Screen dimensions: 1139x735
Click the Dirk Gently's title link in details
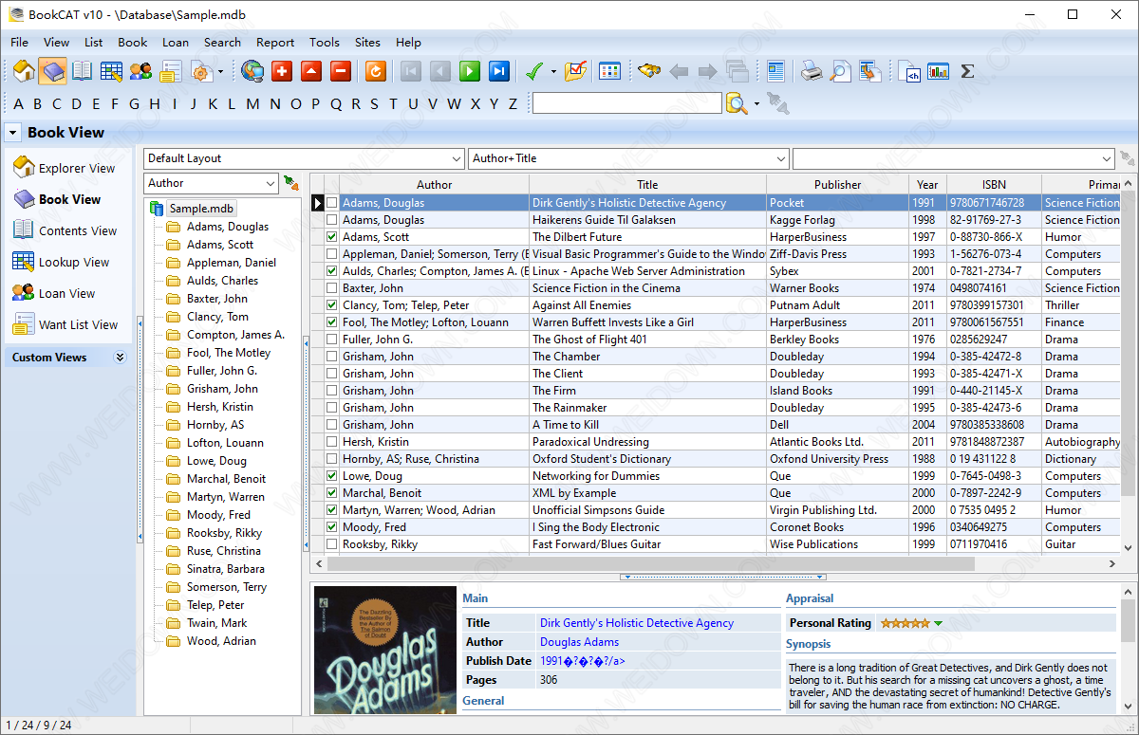click(637, 623)
